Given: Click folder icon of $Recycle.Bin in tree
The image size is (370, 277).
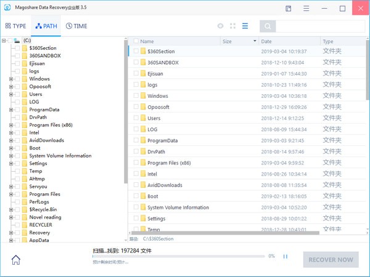Looking at the screenshot, I should coord(25,209).
